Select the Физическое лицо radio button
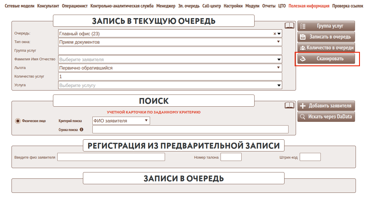 click(x=17, y=121)
